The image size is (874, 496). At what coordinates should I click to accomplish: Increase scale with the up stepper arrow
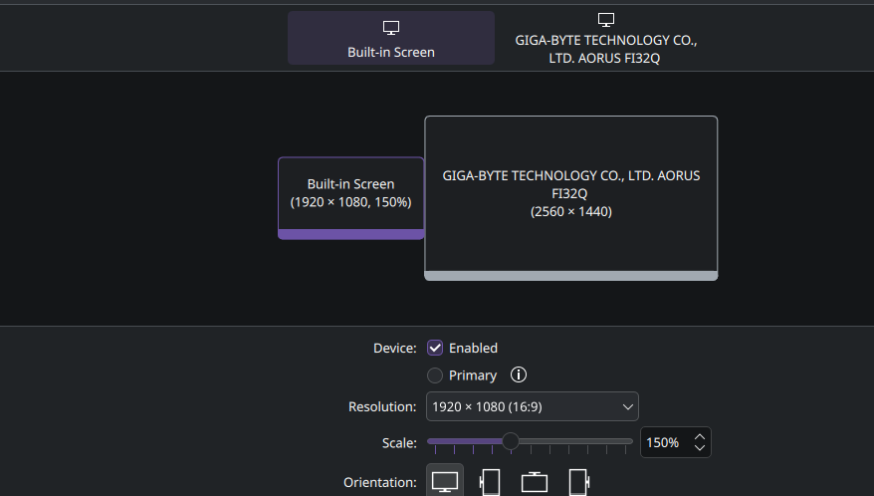pos(700,437)
